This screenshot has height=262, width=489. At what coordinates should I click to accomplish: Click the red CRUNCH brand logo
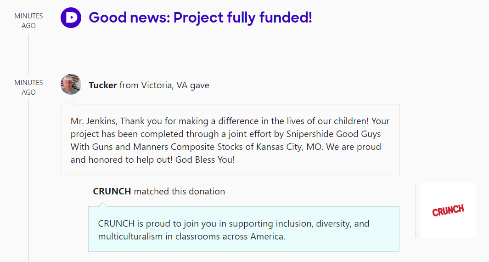tap(448, 211)
